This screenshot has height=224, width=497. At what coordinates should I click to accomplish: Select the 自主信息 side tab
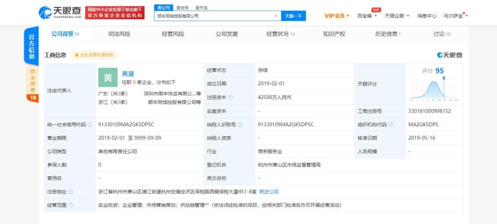pyautogui.click(x=32, y=80)
